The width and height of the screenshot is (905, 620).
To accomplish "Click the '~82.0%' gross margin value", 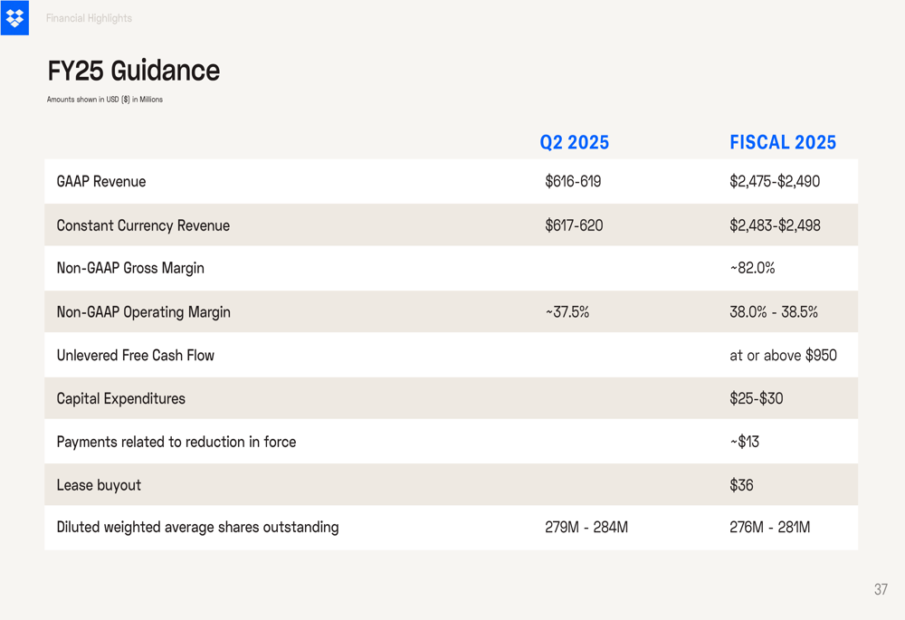I will tap(752, 268).
